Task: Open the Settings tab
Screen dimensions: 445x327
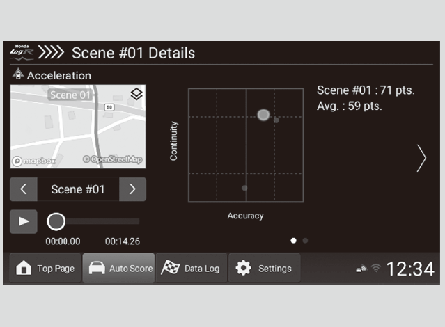Action: coord(264,269)
